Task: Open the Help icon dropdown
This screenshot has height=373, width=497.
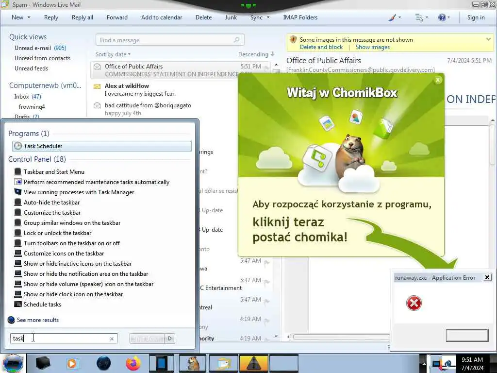Action: click(444, 17)
